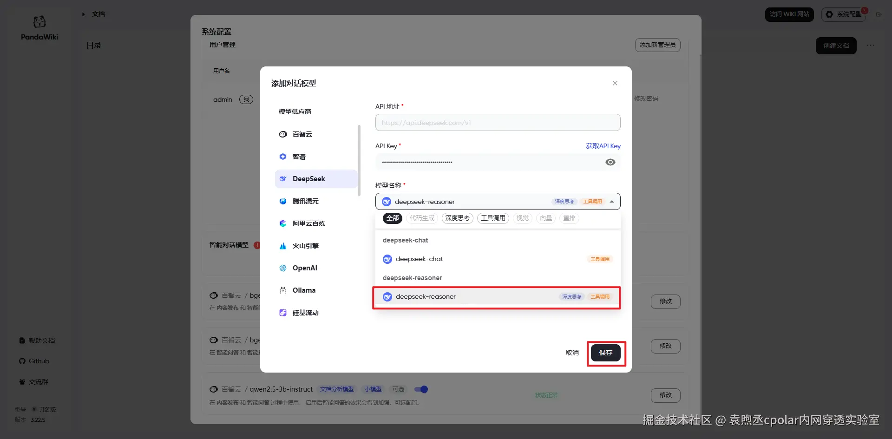892x439 pixels.
Task: Open the 获取API Key link
Action: 603,146
